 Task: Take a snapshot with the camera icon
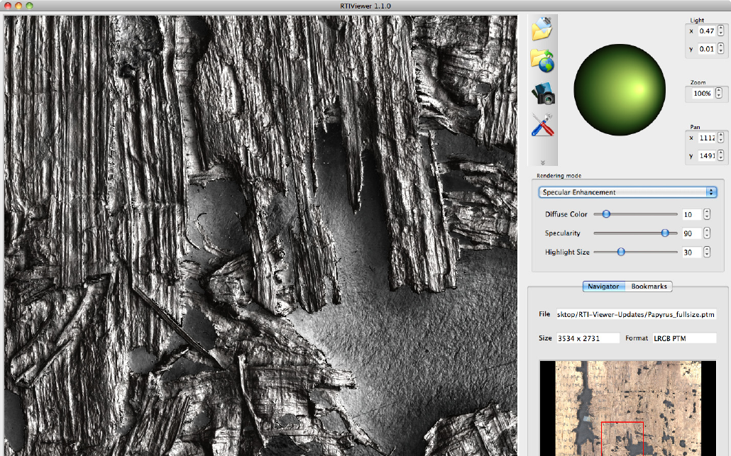pos(543,93)
